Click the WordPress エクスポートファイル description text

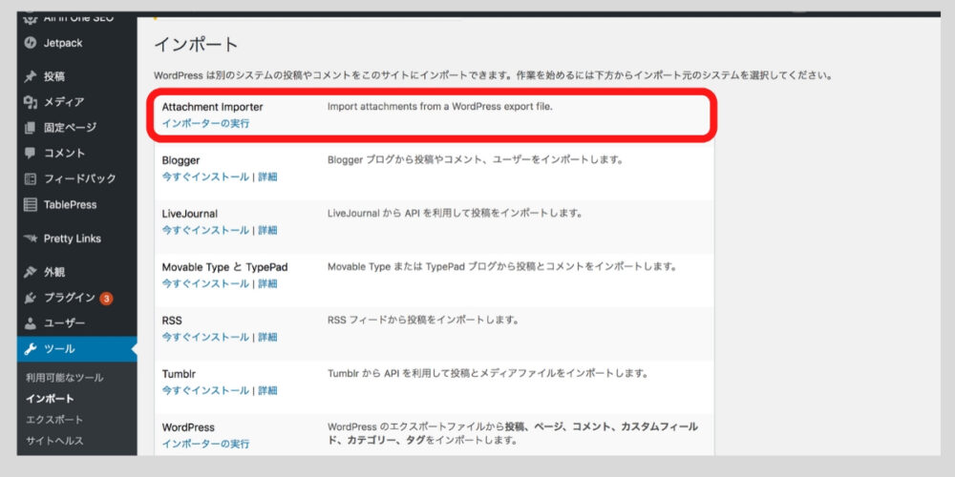pyautogui.click(x=513, y=433)
